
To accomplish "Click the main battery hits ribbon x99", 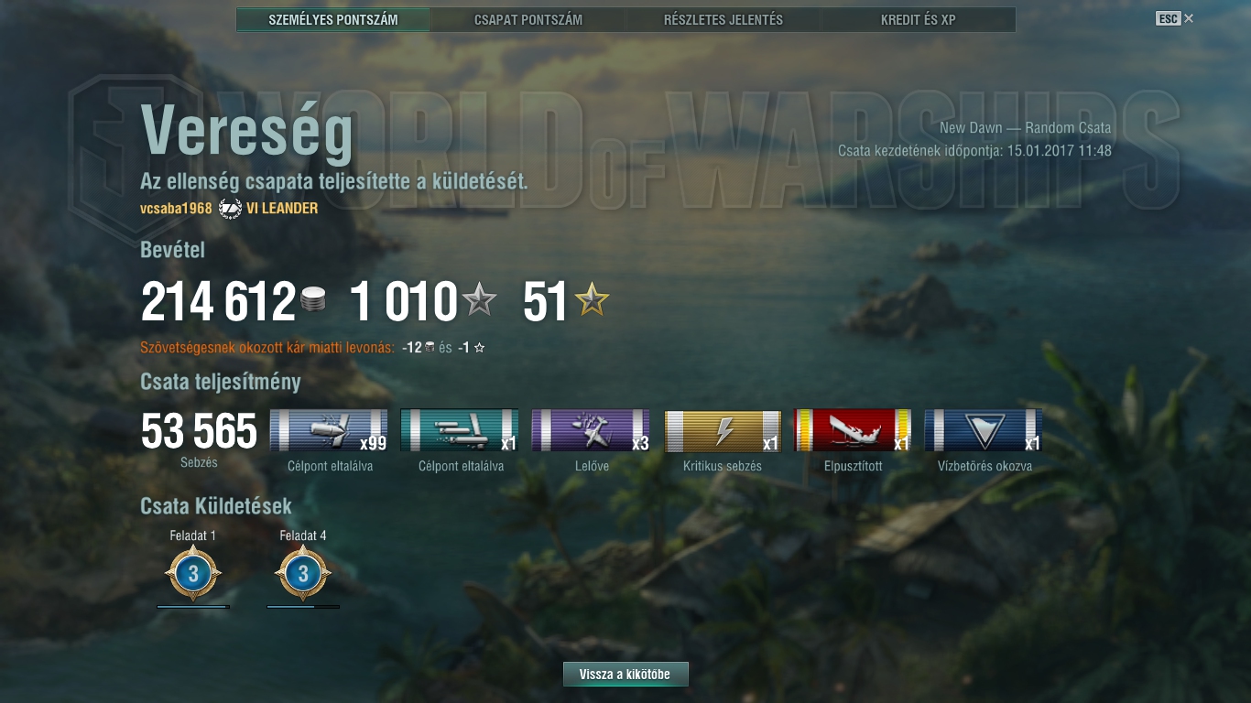I will 329,431.
